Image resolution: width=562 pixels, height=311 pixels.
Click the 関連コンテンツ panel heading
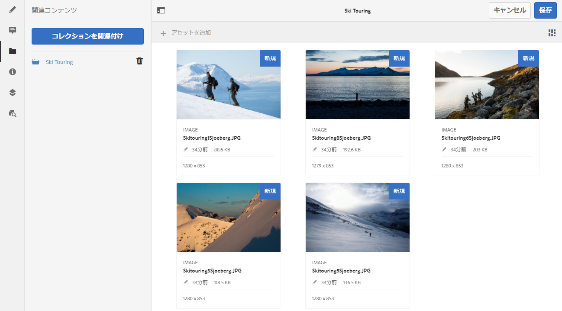point(55,10)
